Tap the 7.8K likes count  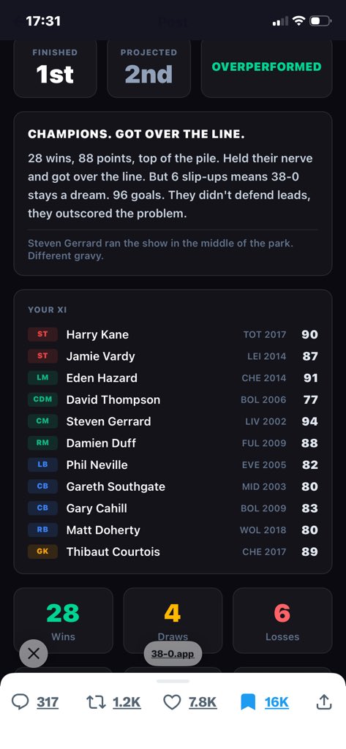click(203, 702)
